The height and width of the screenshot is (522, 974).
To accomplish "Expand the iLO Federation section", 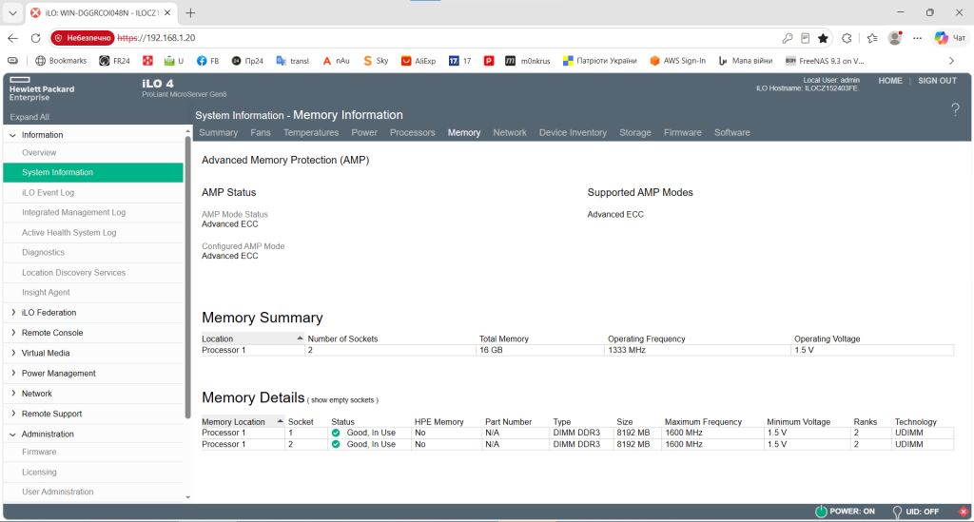I will (13, 312).
